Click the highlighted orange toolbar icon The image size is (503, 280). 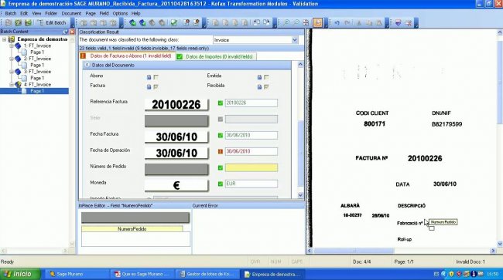[x=317, y=22]
